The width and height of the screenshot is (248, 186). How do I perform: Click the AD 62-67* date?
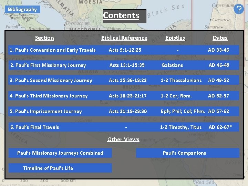pos(220,127)
